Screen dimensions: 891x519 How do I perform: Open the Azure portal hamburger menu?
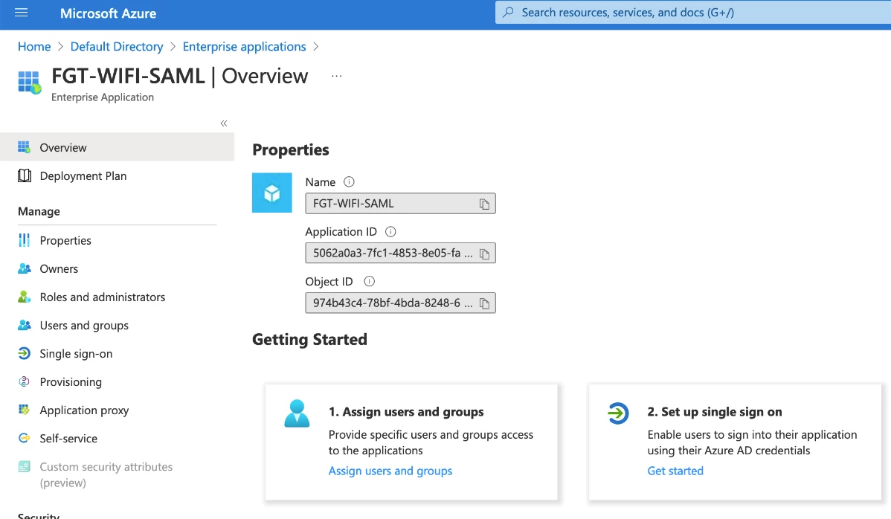point(21,13)
